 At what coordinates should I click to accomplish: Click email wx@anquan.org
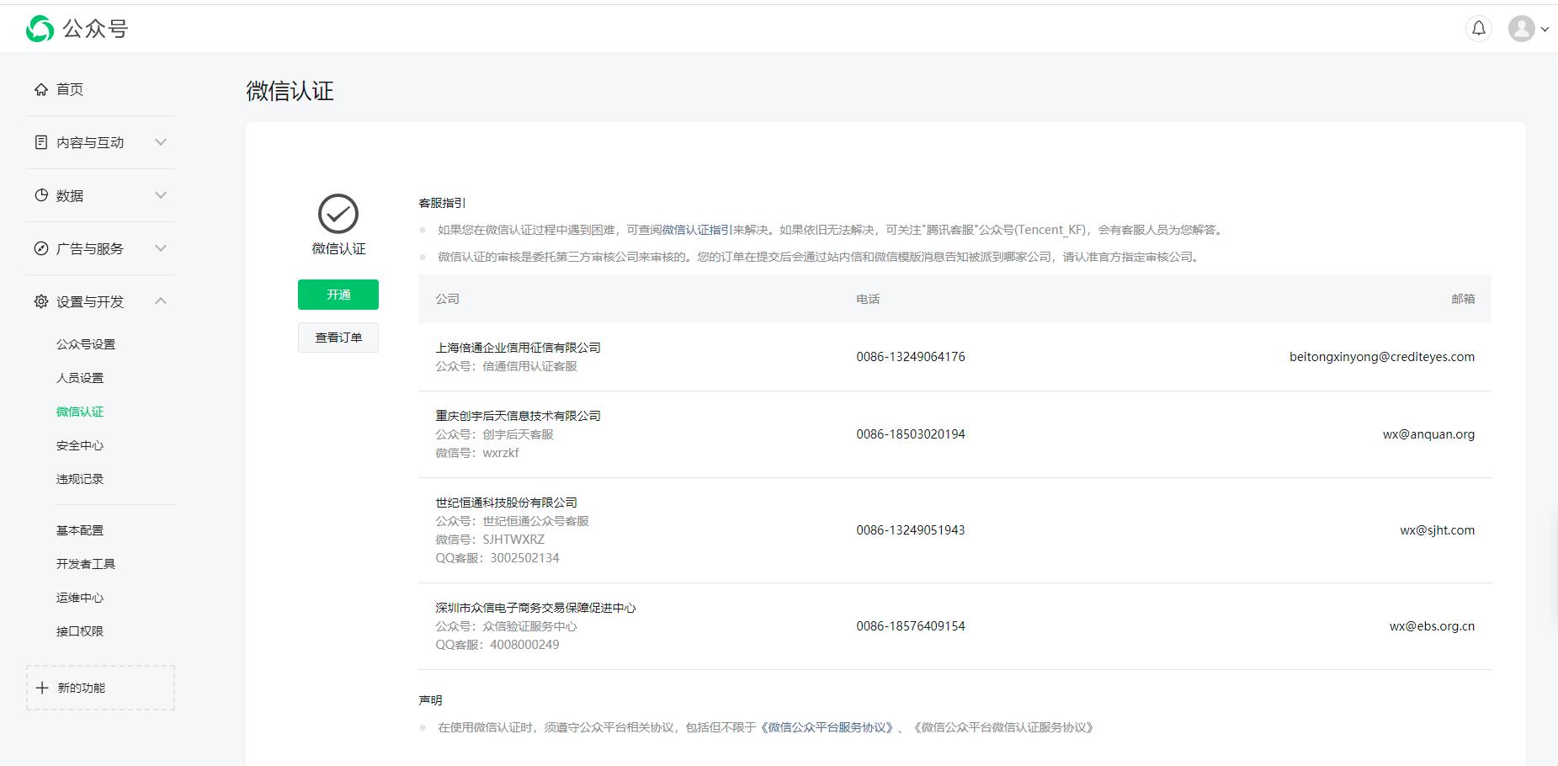coord(1428,434)
